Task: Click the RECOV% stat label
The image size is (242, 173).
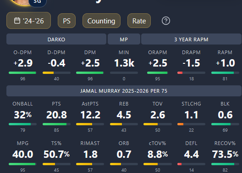Action: 225,143
